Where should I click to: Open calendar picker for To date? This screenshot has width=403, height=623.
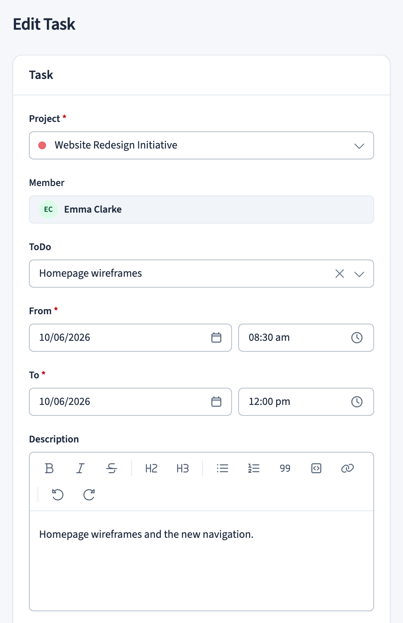(216, 402)
